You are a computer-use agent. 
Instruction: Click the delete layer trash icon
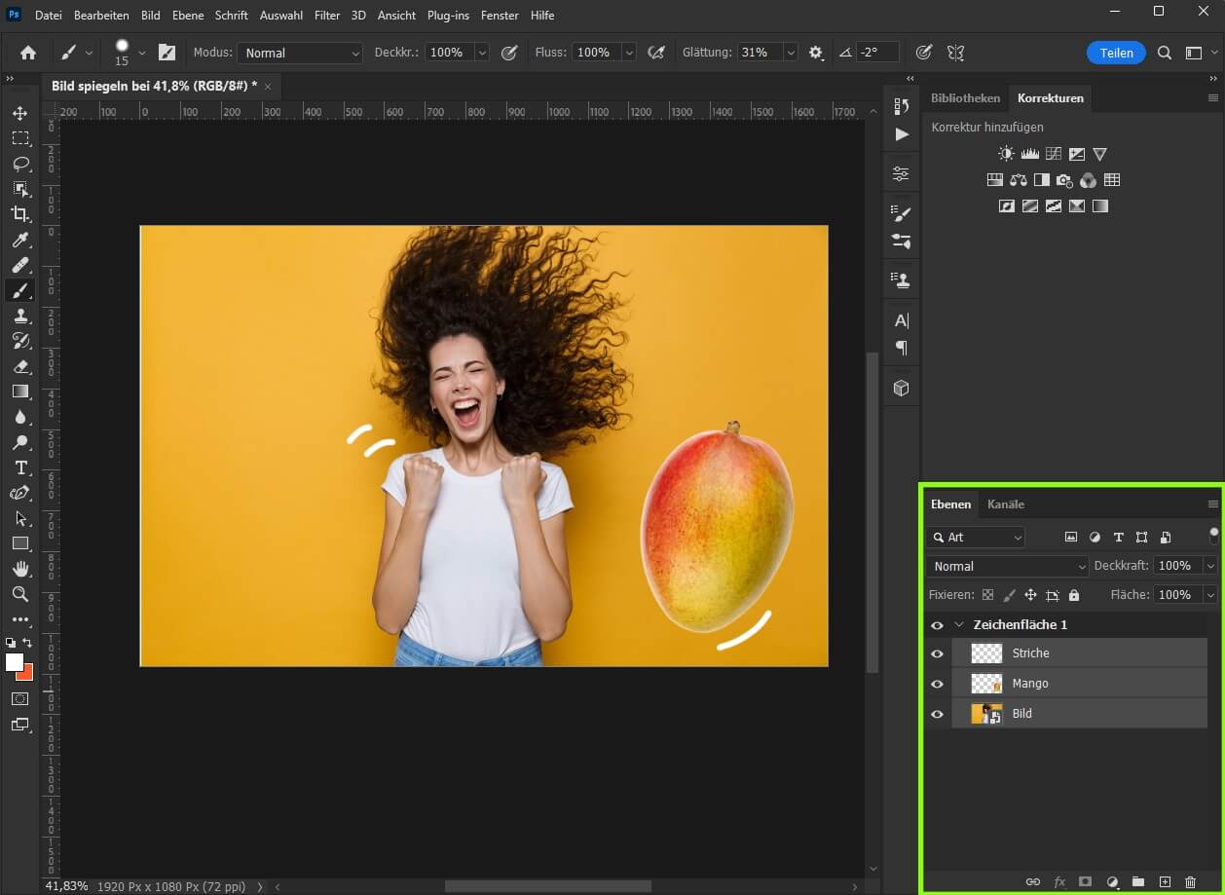pos(1191,880)
